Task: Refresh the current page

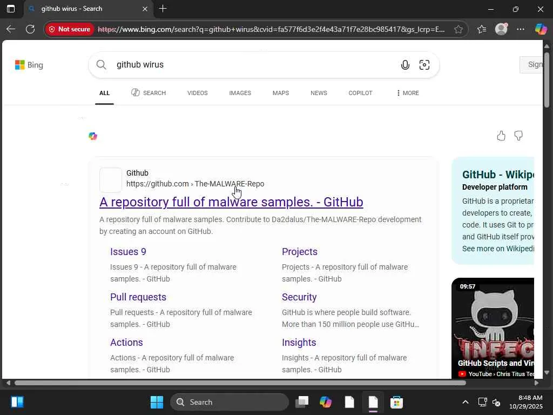Action: tap(30, 29)
